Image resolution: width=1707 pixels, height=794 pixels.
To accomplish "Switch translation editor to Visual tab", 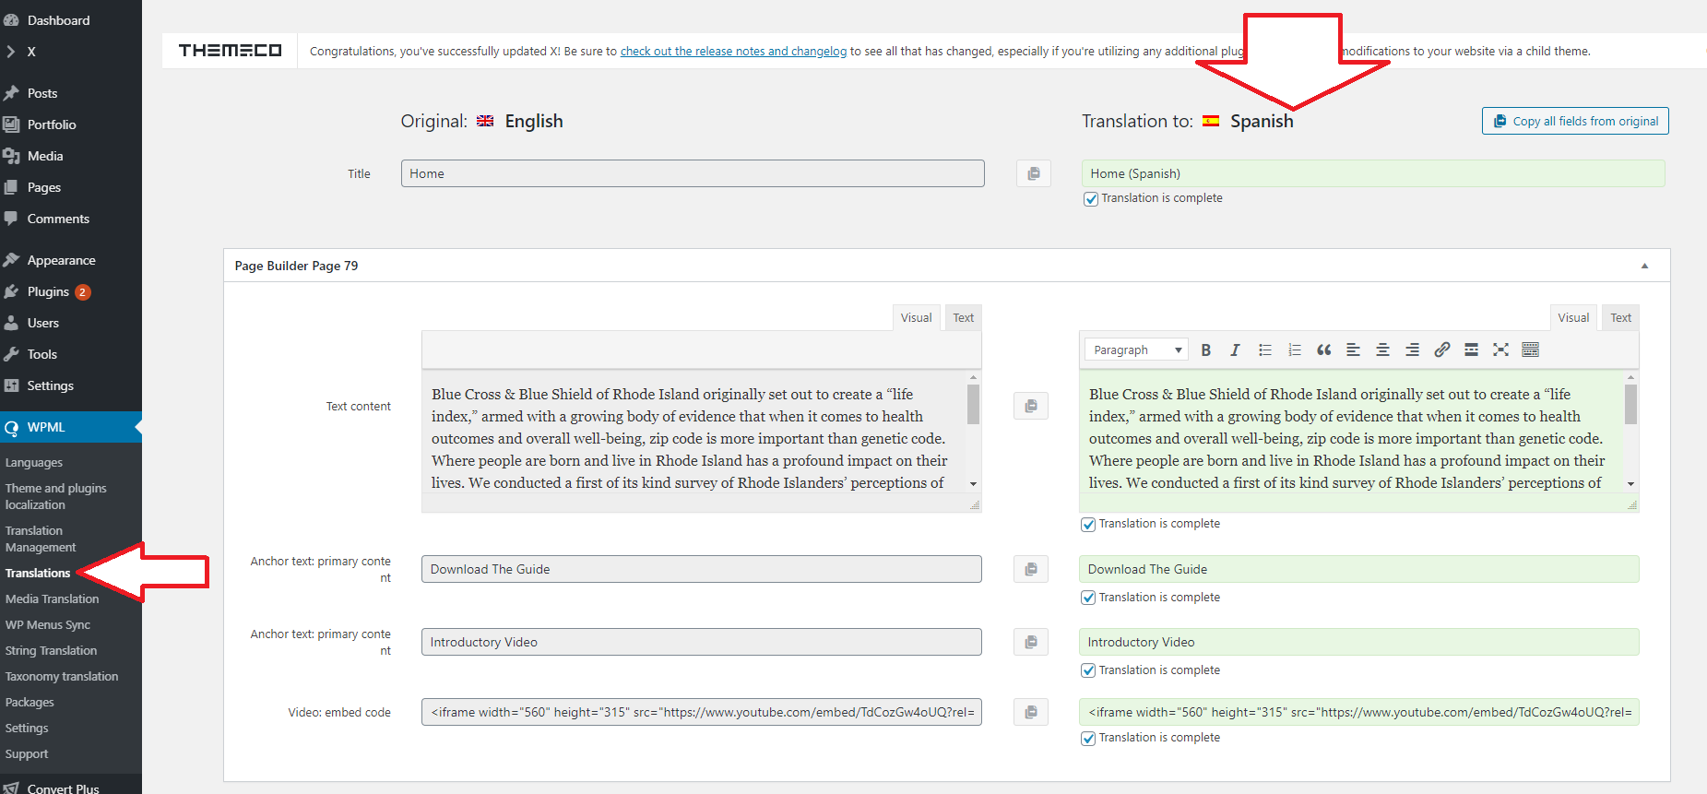I will click(1573, 317).
